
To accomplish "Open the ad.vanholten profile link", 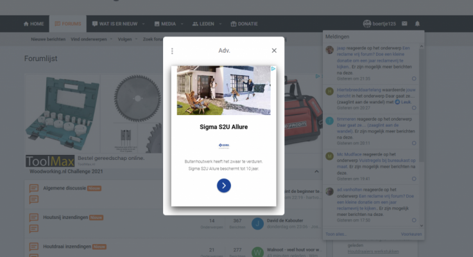I will pos(349,190).
